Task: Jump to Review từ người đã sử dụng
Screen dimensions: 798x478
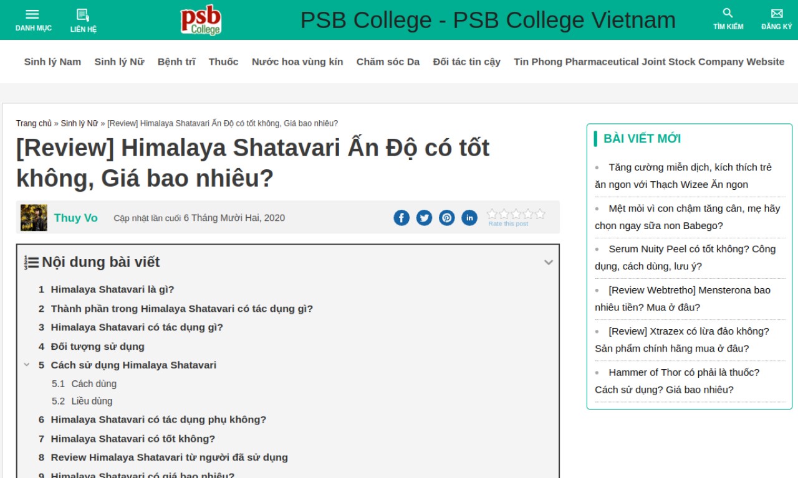Action: point(169,457)
